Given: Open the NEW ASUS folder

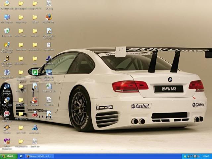Looking at the screenshot, I should coord(21,59).
